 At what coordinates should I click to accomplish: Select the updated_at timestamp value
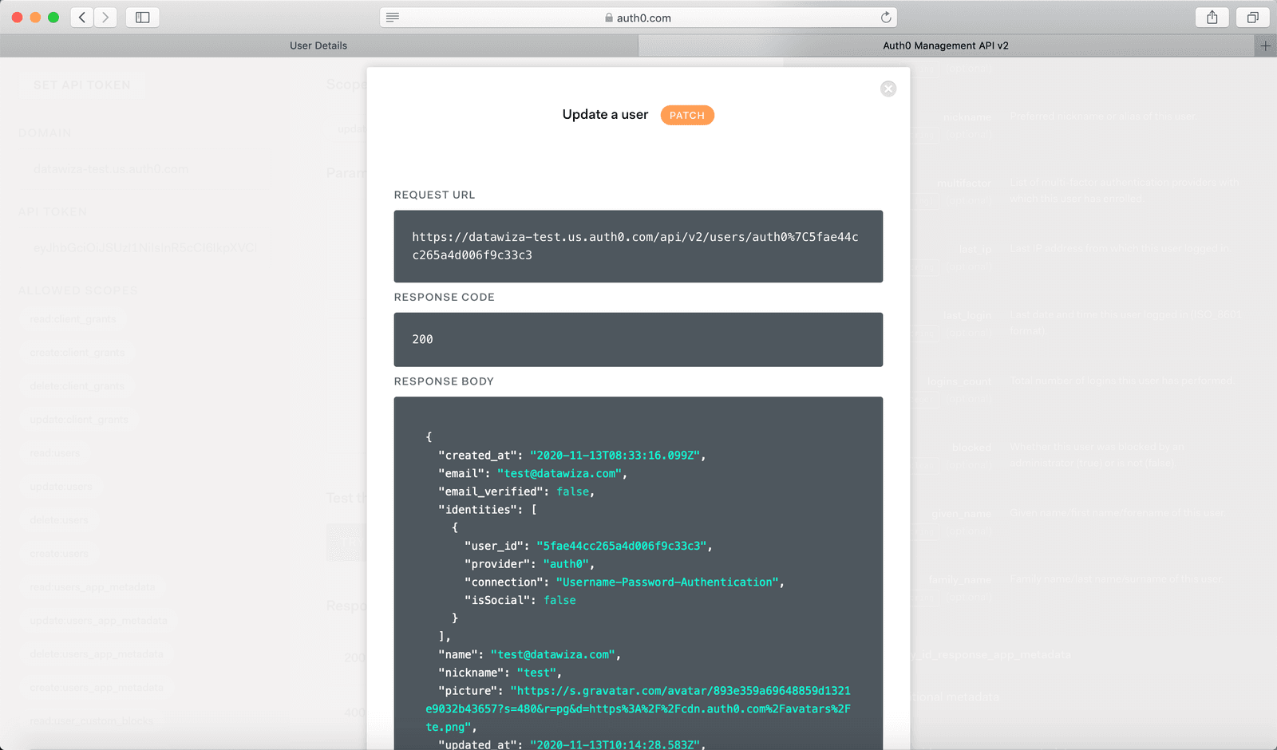coord(615,745)
